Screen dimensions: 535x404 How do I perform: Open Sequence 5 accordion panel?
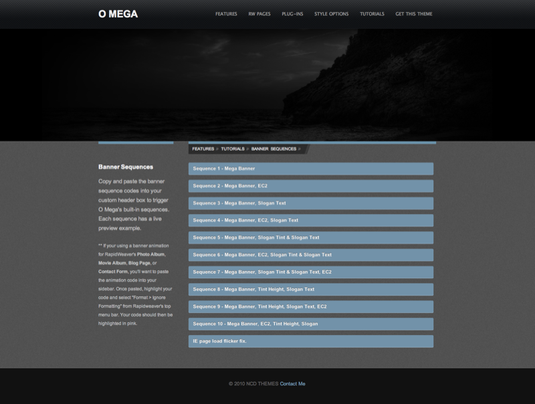[x=310, y=237]
